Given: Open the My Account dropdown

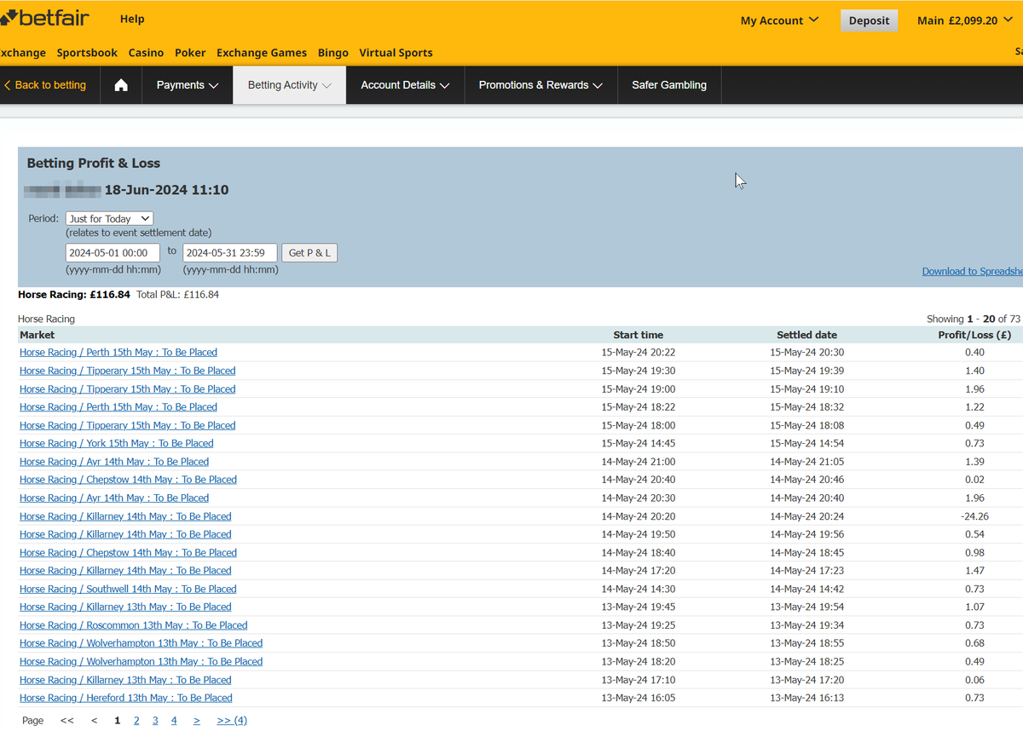Looking at the screenshot, I should click(779, 20).
